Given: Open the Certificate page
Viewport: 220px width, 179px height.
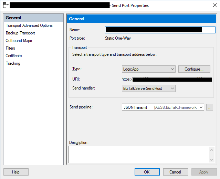Looking at the screenshot, I should click(14, 56).
